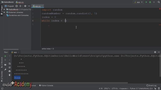Click the locate-in-project target icon
The width and height of the screenshot is (161, 90).
click(17, 6)
